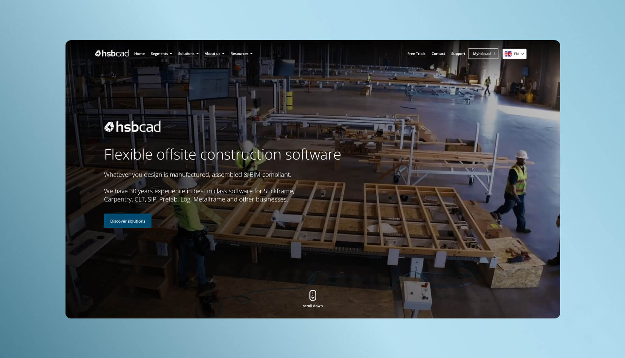Click the arrow chevron beside Myhsbcad
625x358 pixels.
click(494, 54)
